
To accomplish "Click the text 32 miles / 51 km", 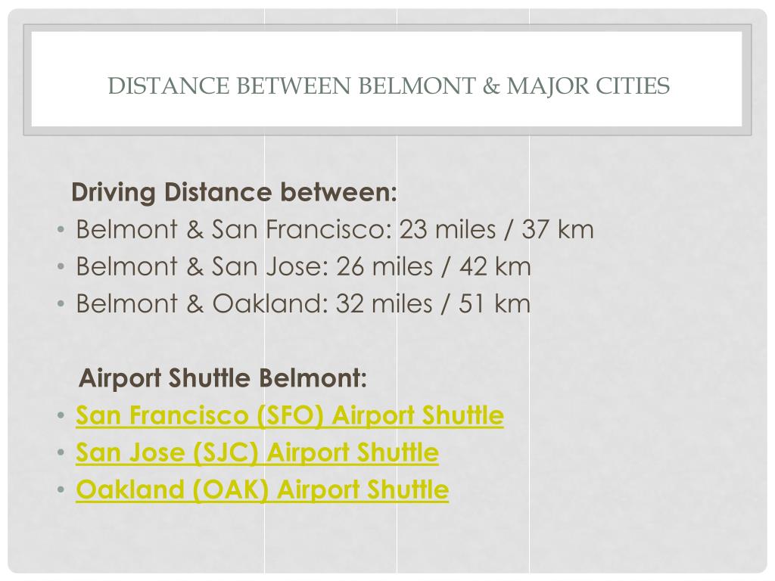I will pyautogui.click(x=434, y=303).
